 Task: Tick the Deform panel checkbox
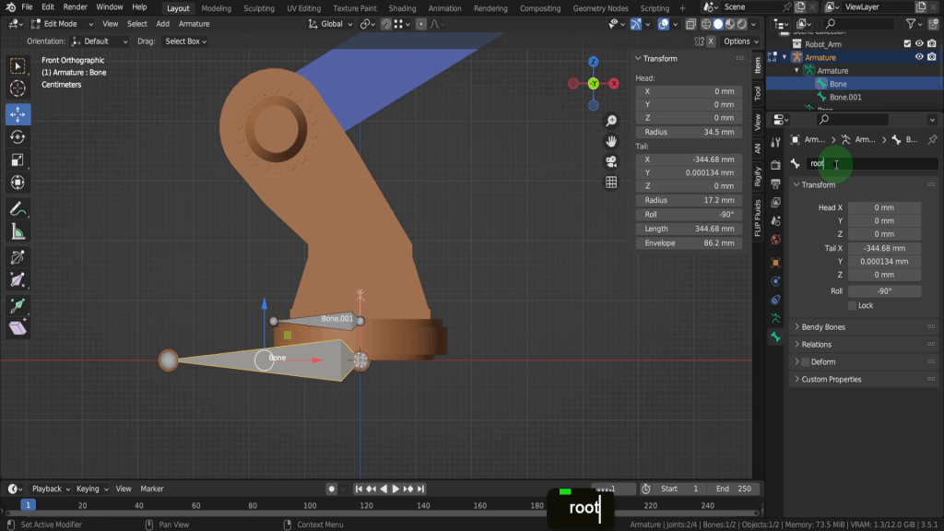click(x=805, y=362)
